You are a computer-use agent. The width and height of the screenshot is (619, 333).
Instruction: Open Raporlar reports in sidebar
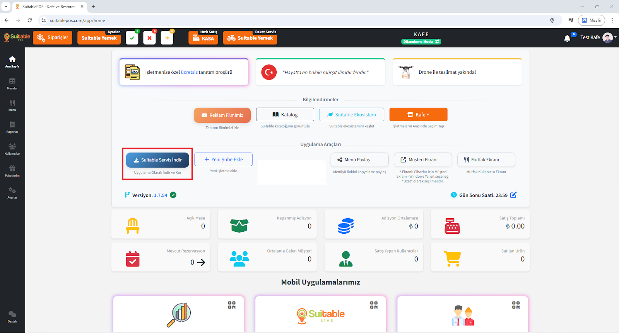click(x=12, y=124)
